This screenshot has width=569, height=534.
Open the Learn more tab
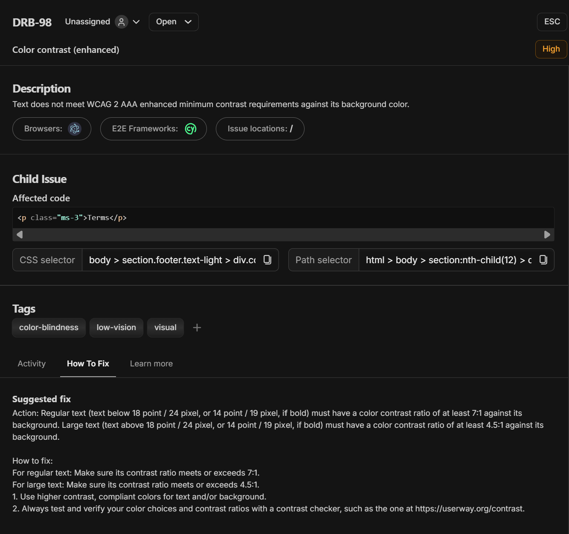coord(151,363)
